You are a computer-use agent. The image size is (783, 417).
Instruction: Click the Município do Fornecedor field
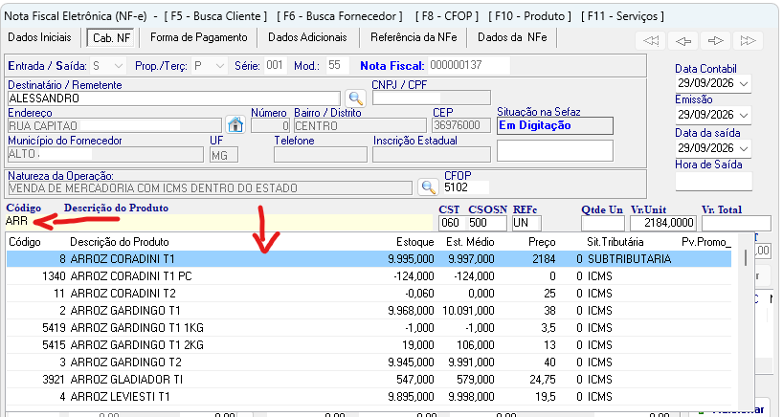pyautogui.click(x=105, y=155)
